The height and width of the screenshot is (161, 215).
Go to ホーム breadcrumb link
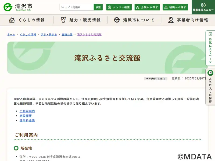11,35
